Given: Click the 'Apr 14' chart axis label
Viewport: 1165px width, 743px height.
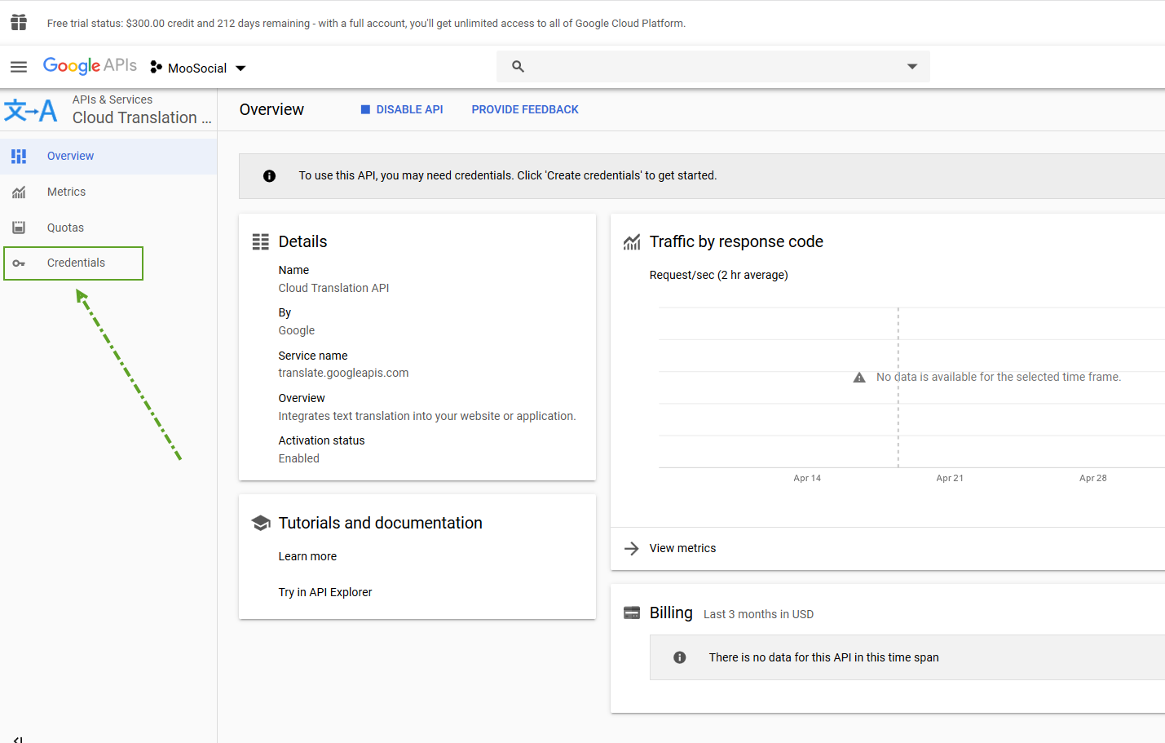Looking at the screenshot, I should click(807, 478).
